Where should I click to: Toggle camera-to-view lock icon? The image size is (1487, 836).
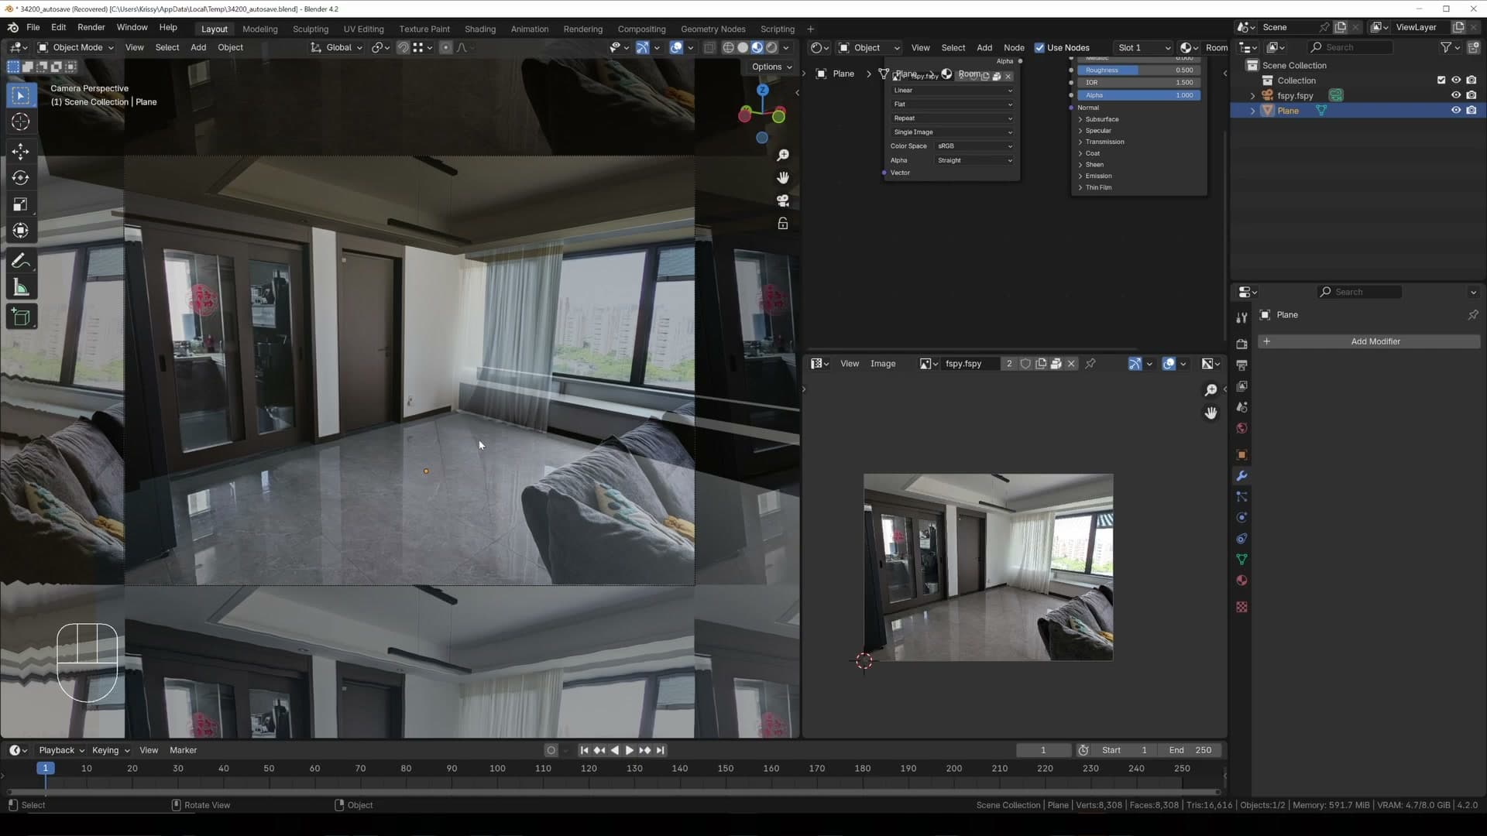783,224
